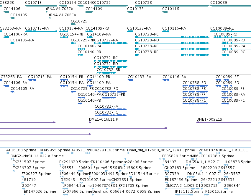This screenshot has width=251, height=196.
Task: Select the CG10732-RB transcript label
Action: 108,70
